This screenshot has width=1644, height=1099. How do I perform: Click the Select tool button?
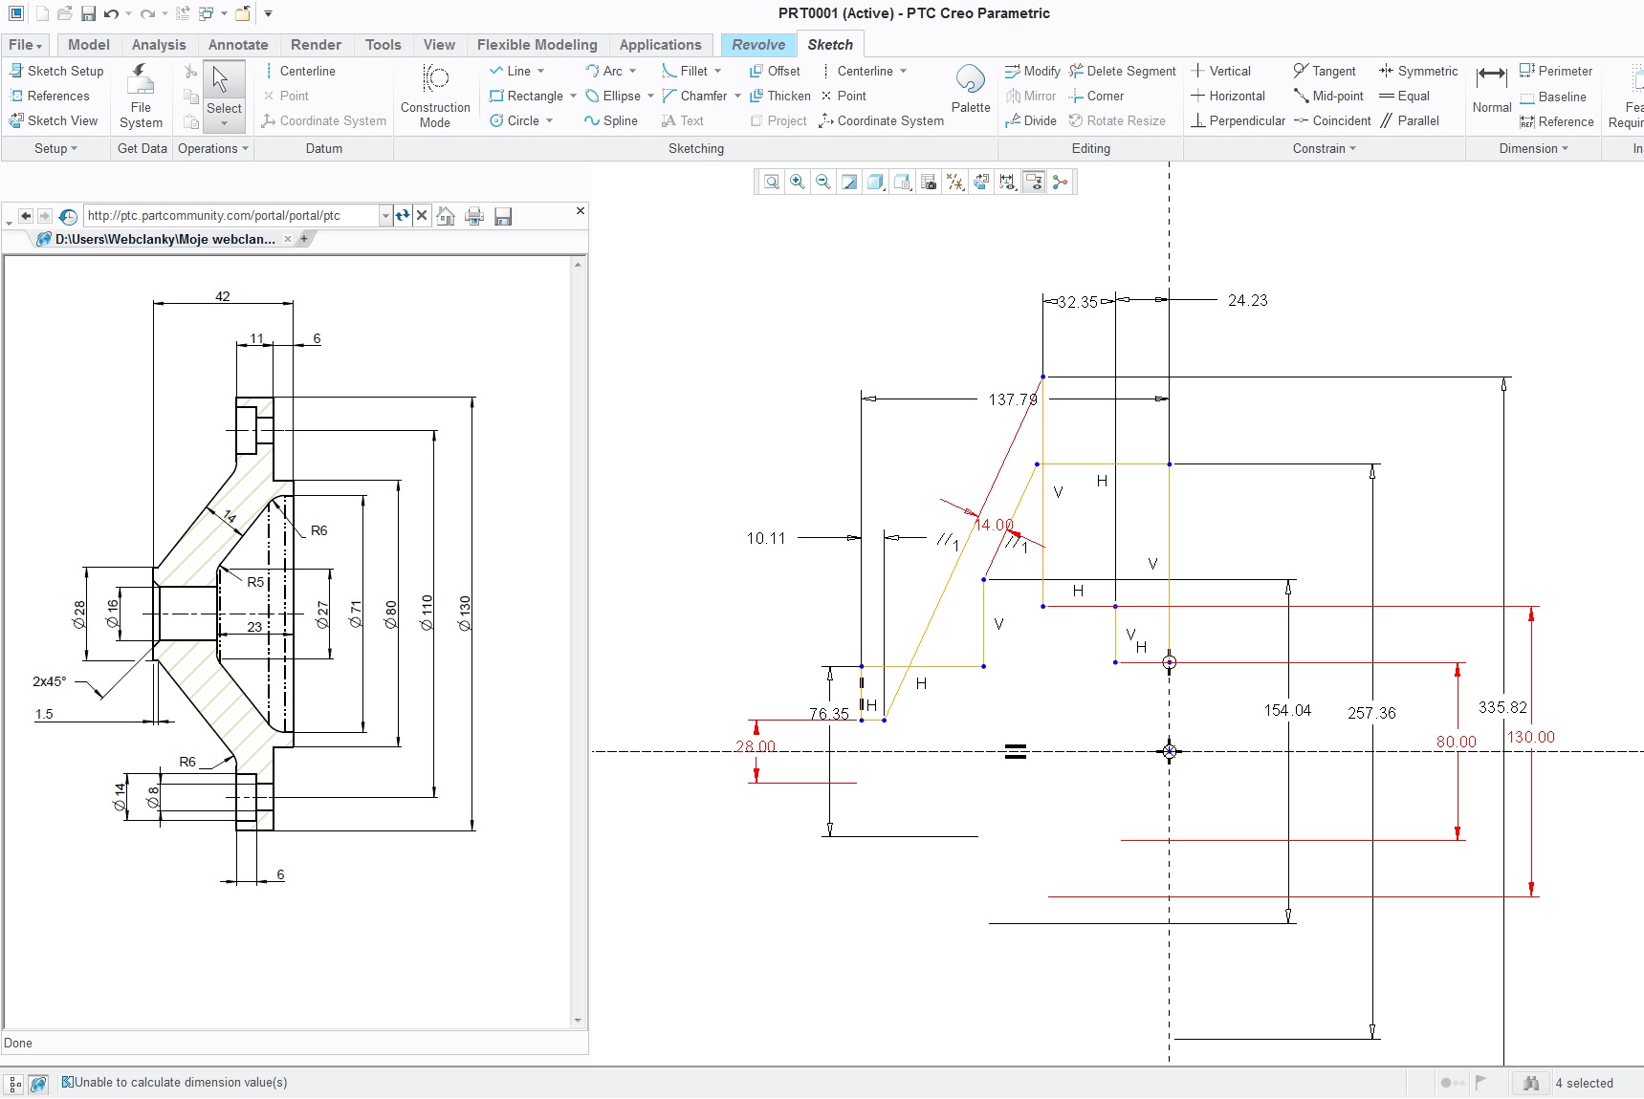[224, 96]
